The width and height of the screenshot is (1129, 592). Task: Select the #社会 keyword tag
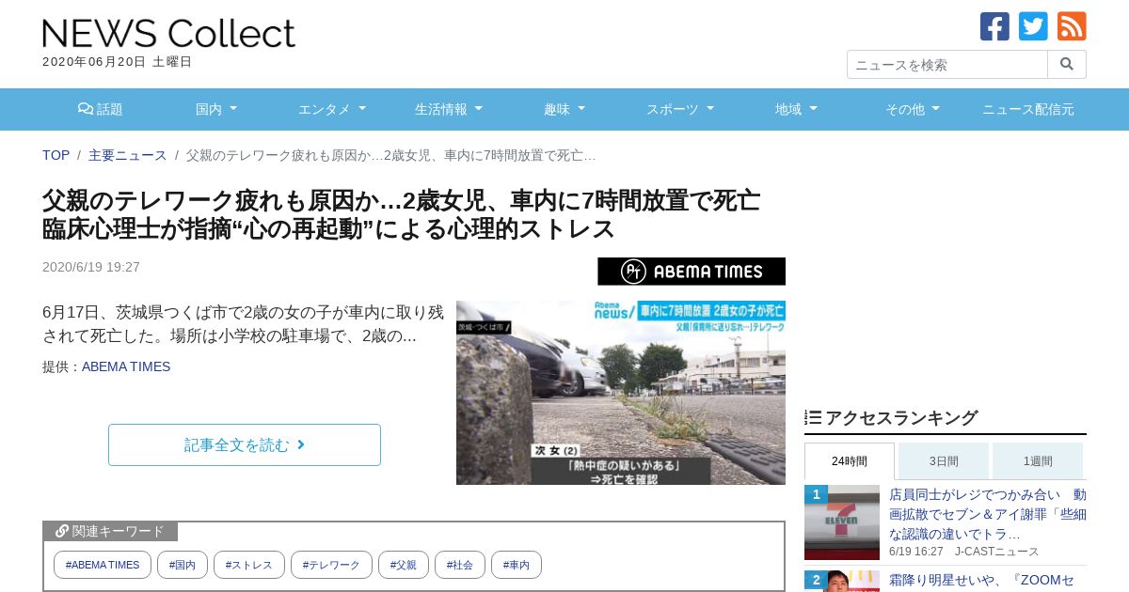click(460, 565)
